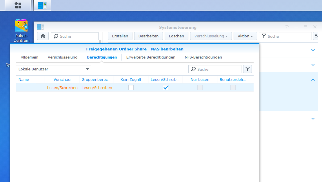322x182 pixels.
Task: Click the Löschen button
Action: (x=177, y=36)
